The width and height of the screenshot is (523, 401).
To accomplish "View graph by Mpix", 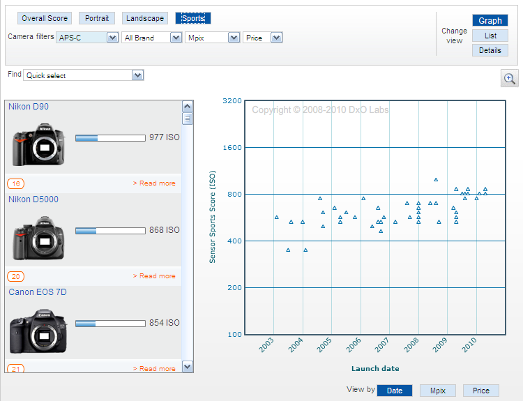I will [438, 391].
